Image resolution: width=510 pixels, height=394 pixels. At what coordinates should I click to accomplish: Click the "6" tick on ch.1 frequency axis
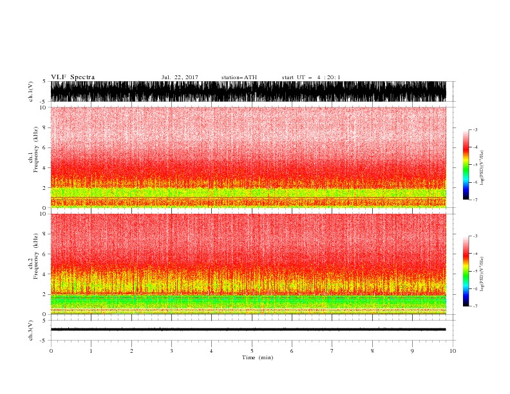(x=44, y=148)
